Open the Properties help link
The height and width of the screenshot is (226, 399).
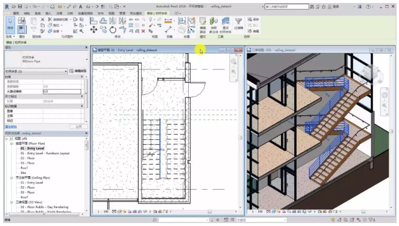click(x=11, y=127)
